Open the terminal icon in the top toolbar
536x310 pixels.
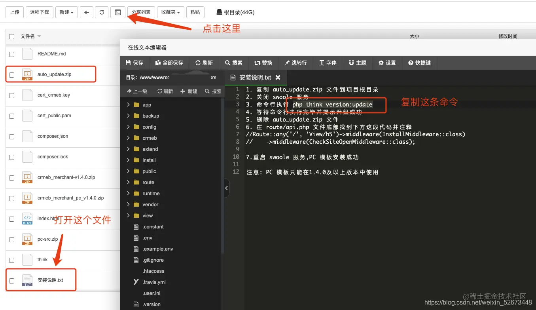[x=117, y=12]
